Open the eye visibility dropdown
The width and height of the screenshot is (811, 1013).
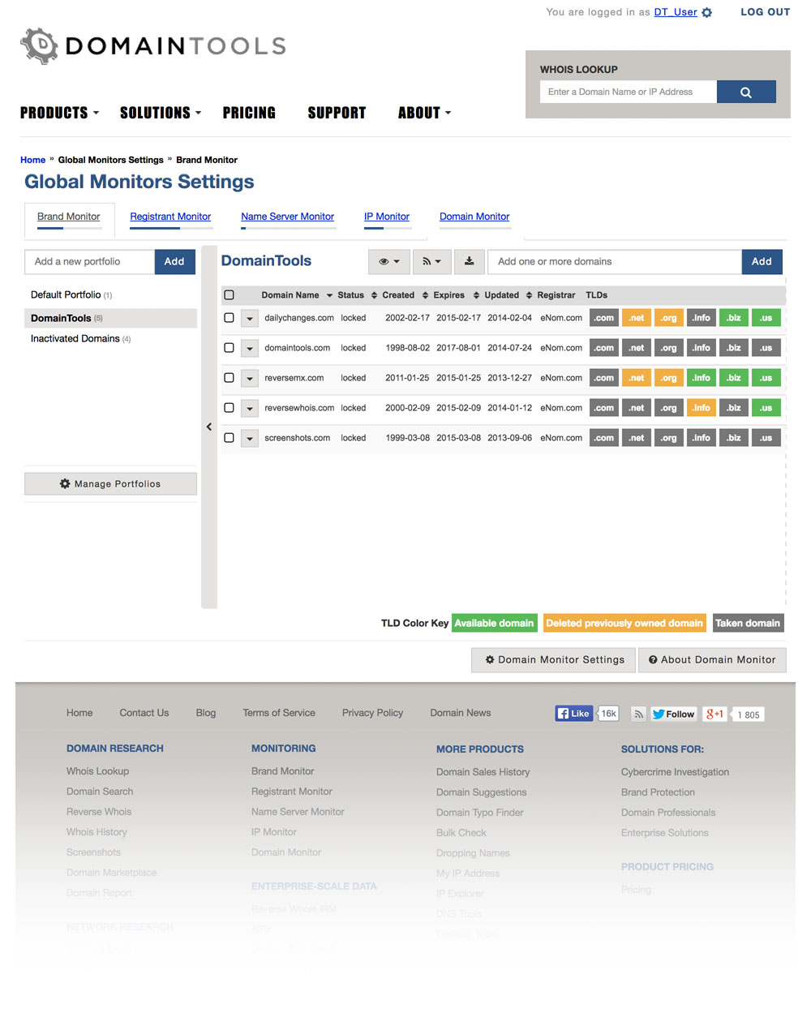pos(389,261)
